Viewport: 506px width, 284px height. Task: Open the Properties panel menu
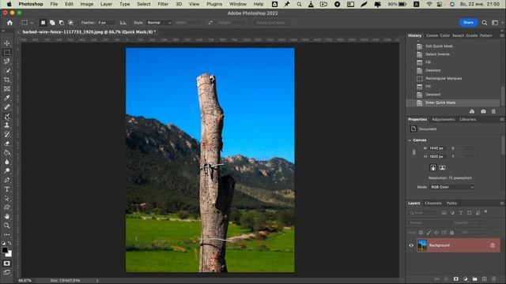[502, 119]
